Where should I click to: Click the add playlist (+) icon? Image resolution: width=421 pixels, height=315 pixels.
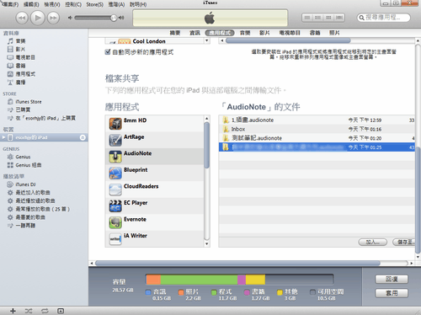13,311
